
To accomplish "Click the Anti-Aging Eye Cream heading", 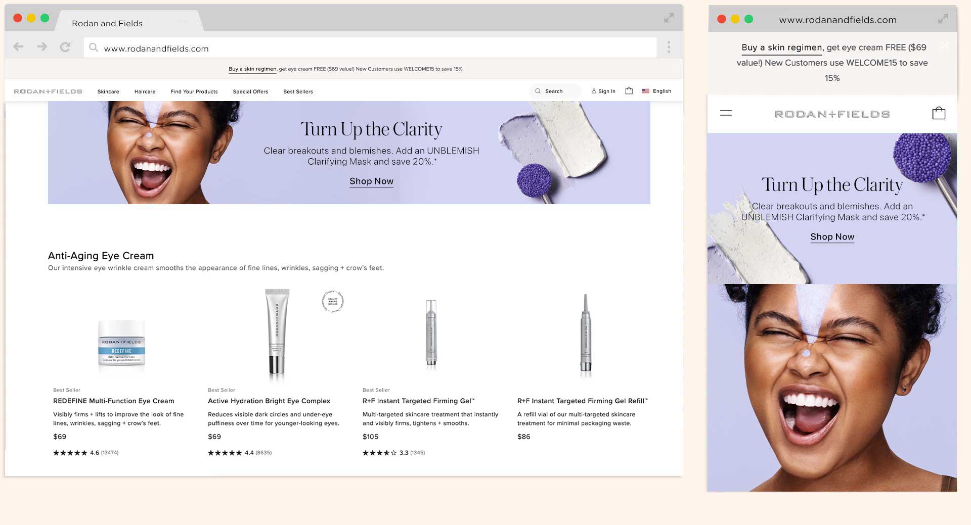I will click(101, 256).
